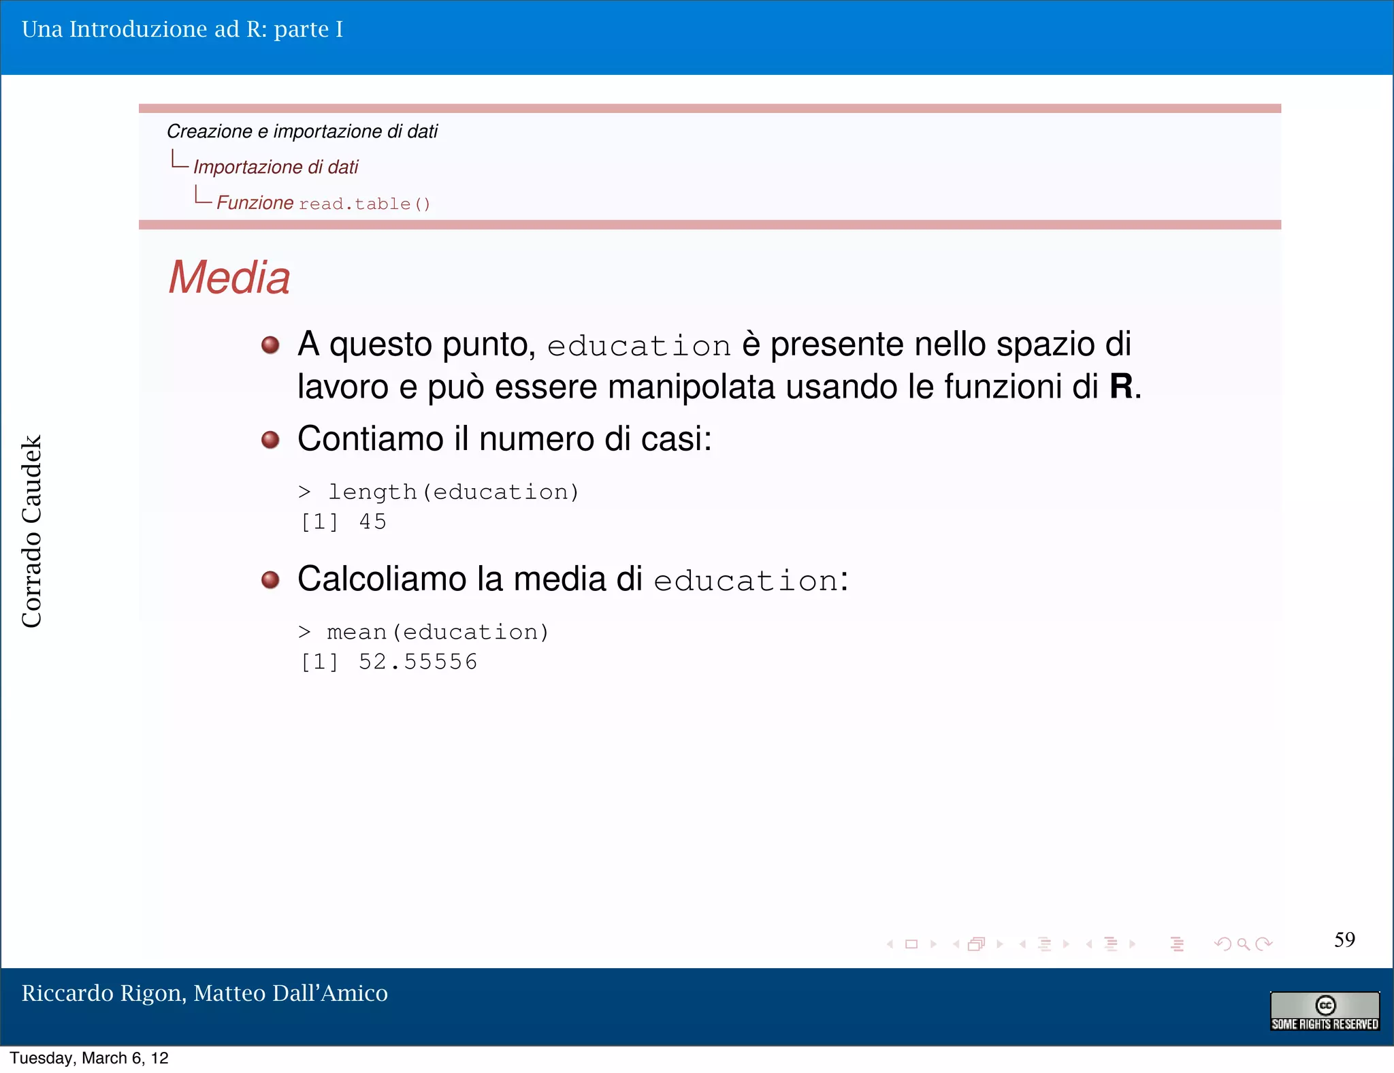
Task: Click the code line length(education)
Action: 439,492
